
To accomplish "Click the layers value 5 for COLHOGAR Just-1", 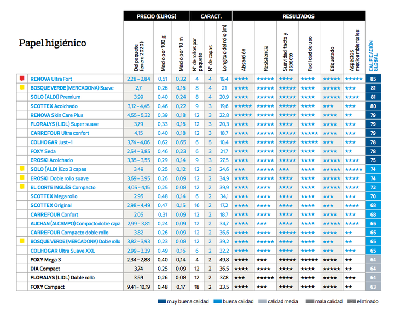I will [210, 142].
